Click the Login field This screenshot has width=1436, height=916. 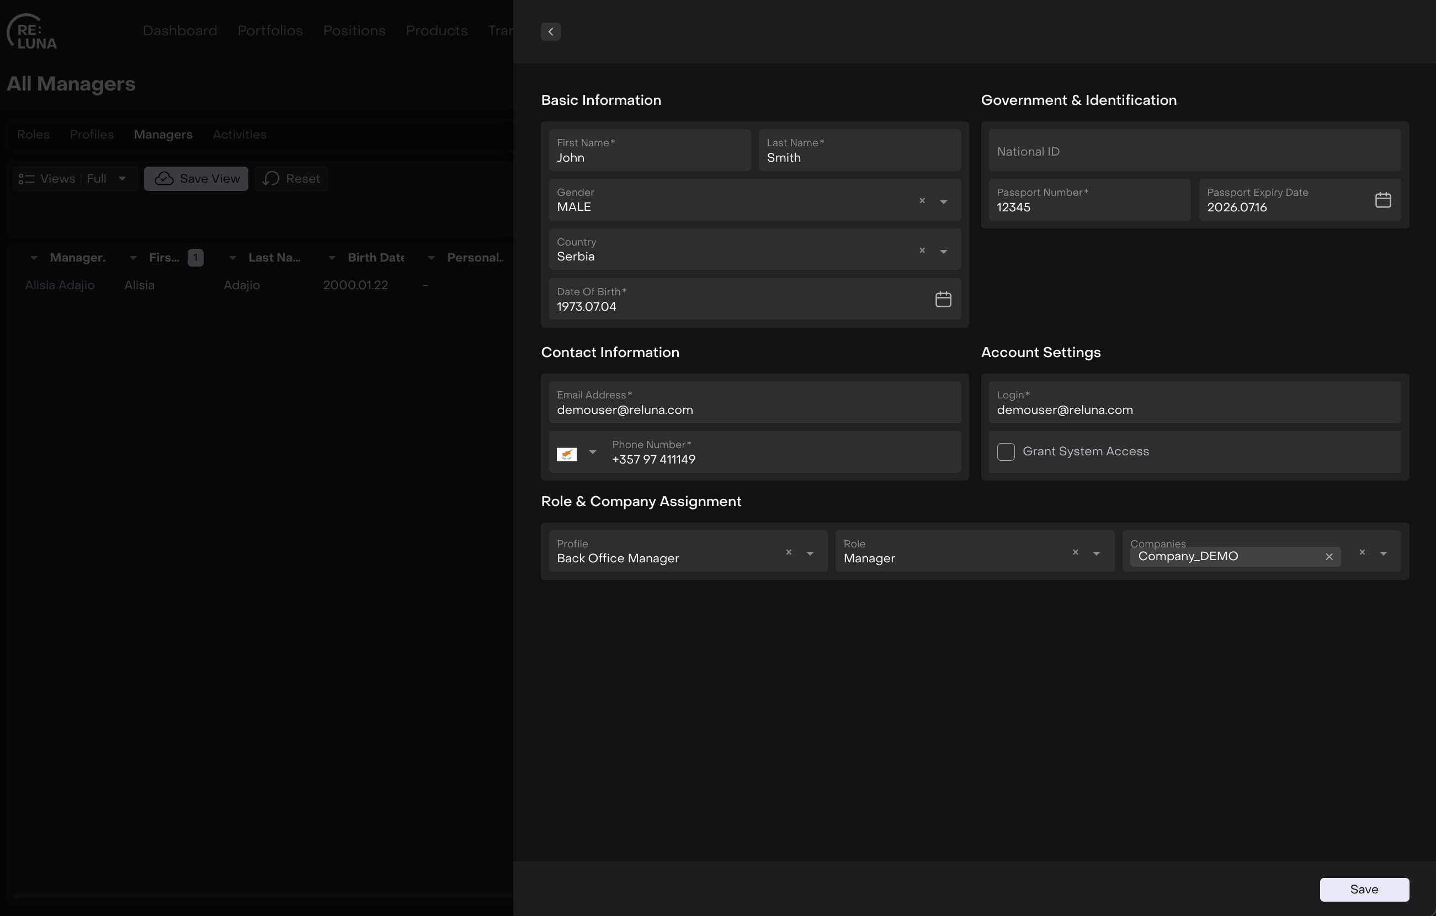(1194, 403)
